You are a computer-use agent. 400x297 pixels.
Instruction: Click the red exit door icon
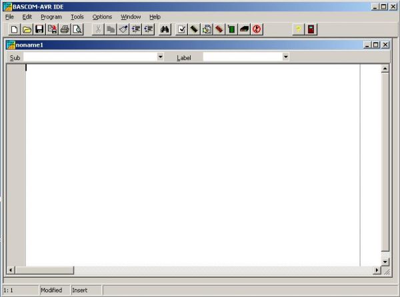311,29
